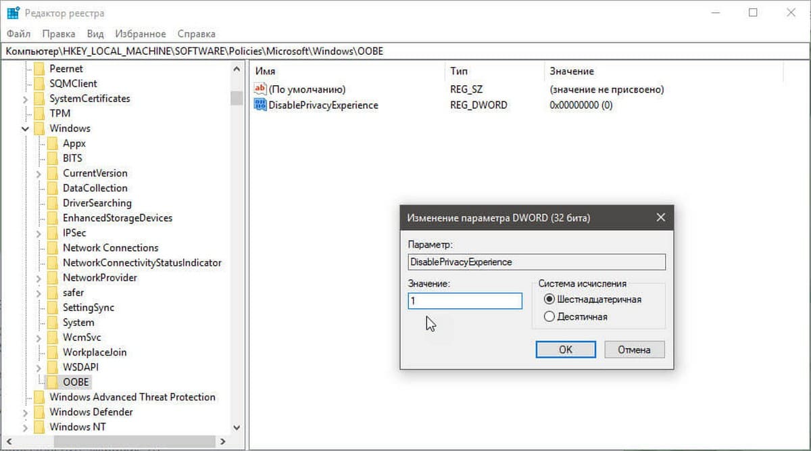Click the tree vertical scrollbar down arrow
Viewport: 811px width, 451px height.
pos(237,427)
